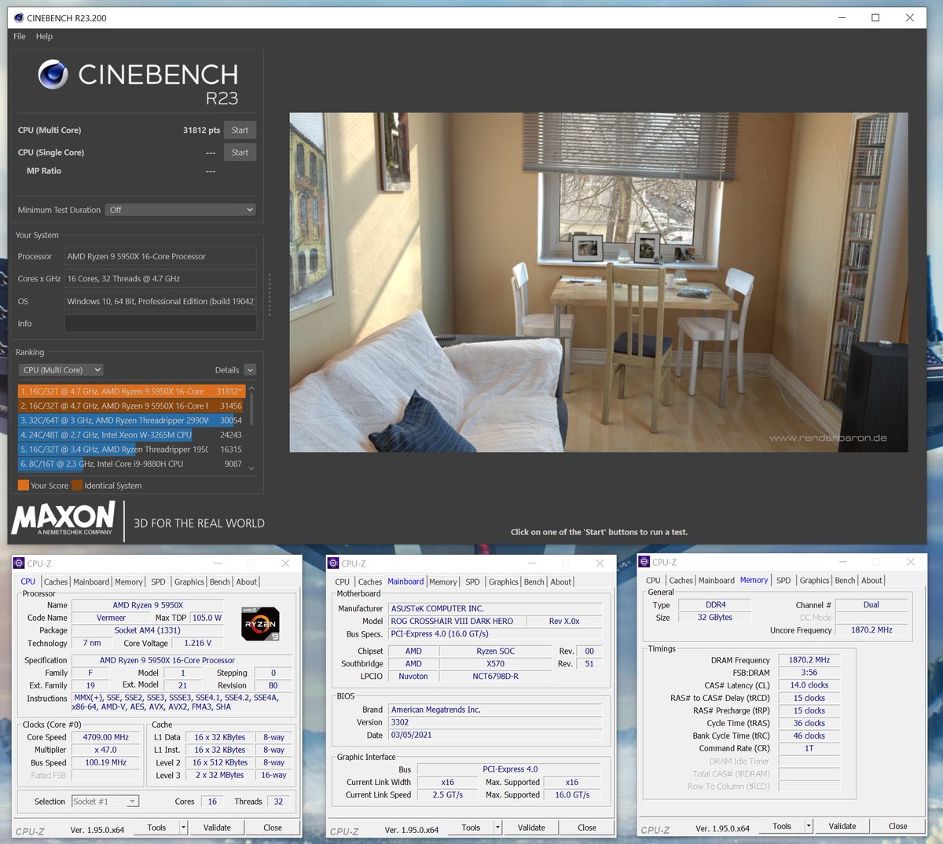Start the CPU Single Core test
The image size is (943, 844).
(x=240, y=152)
